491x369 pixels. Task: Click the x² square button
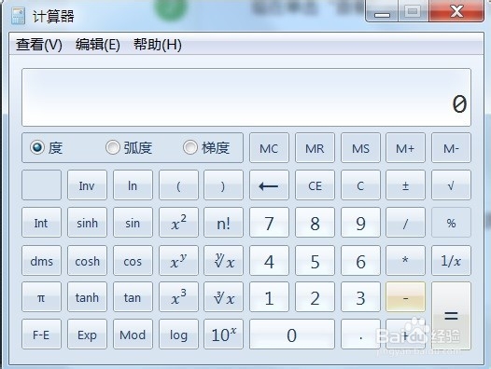[178, 223]
